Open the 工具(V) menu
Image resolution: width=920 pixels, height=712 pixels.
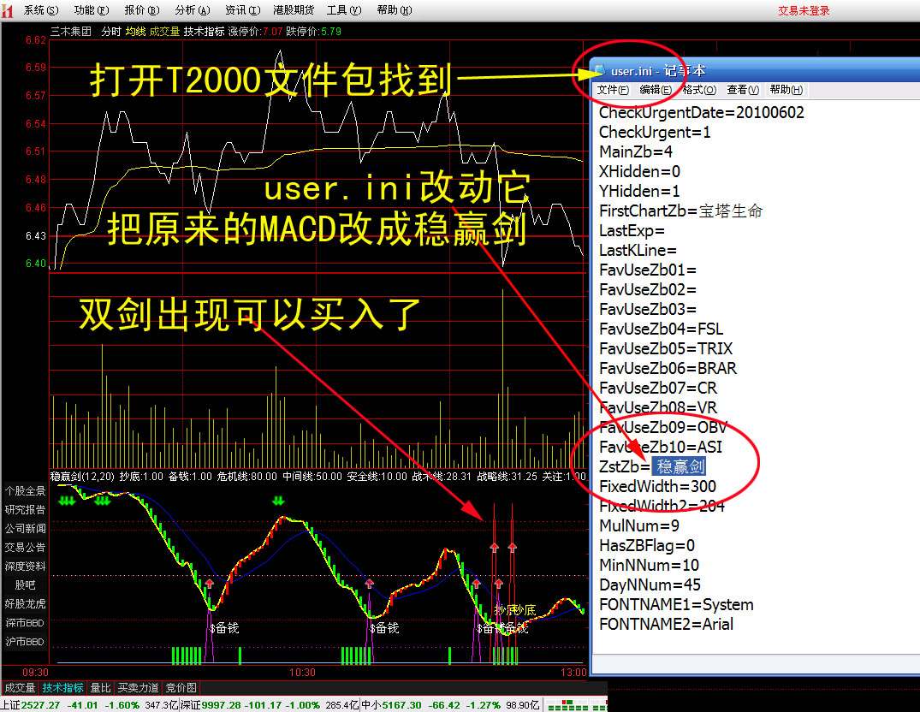point(344,10)
